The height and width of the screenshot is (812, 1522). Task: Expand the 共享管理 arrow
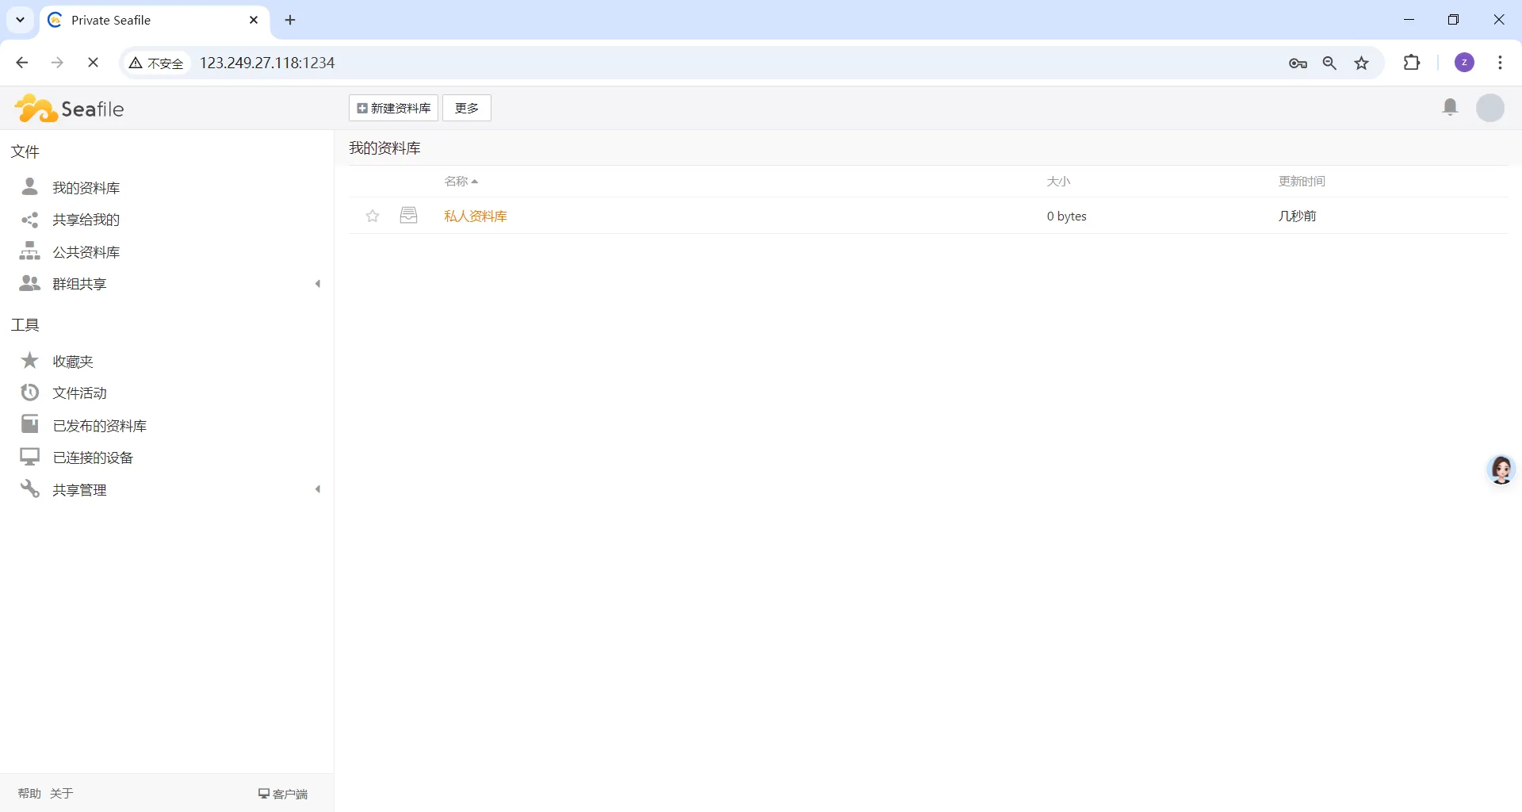pyautogui.click(x=318, y=489)
